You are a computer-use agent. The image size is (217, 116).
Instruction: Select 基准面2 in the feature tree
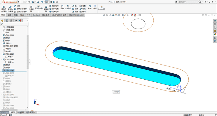coord(7,51)
